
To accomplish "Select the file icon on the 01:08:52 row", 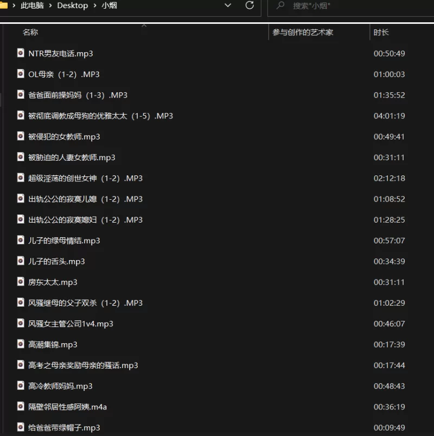I will [21, 199].
